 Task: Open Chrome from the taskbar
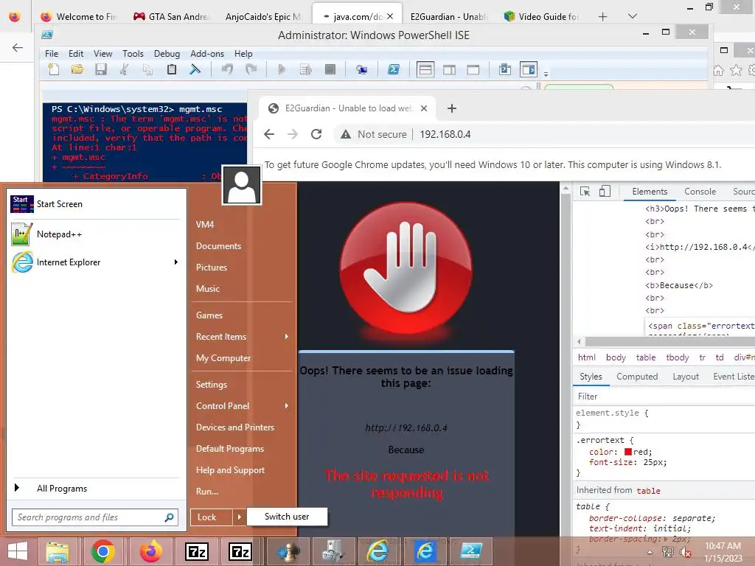[x=102, y=551]
